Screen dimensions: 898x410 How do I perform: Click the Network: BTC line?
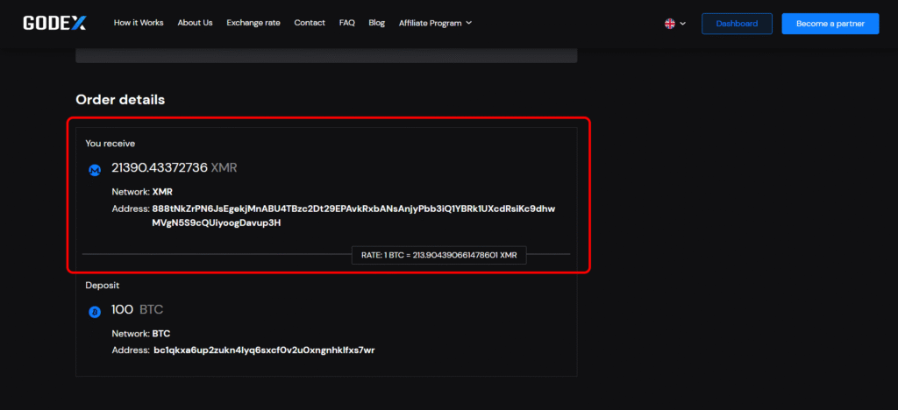(x=141, y=334)
